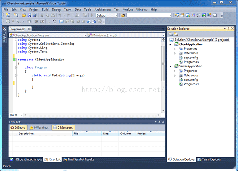Click Solution Explorer Properties icon in panel
This screenshot has height=171, width=238.
(171, 34)
